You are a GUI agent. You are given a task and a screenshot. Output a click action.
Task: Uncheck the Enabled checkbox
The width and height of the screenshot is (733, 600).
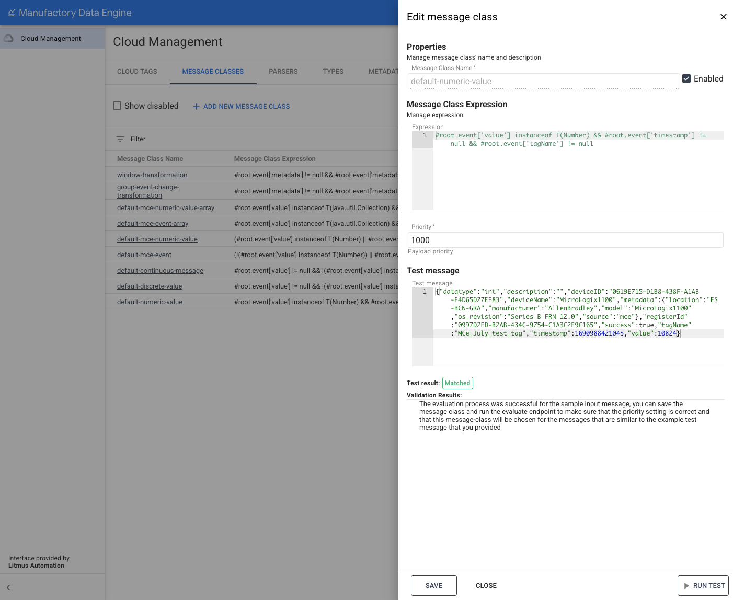pyautogui.click(x=686, y=78)
